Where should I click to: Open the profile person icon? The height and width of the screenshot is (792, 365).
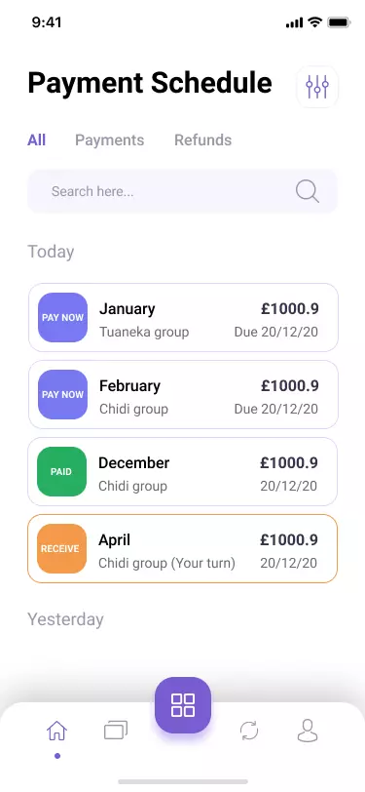point(308,731)
